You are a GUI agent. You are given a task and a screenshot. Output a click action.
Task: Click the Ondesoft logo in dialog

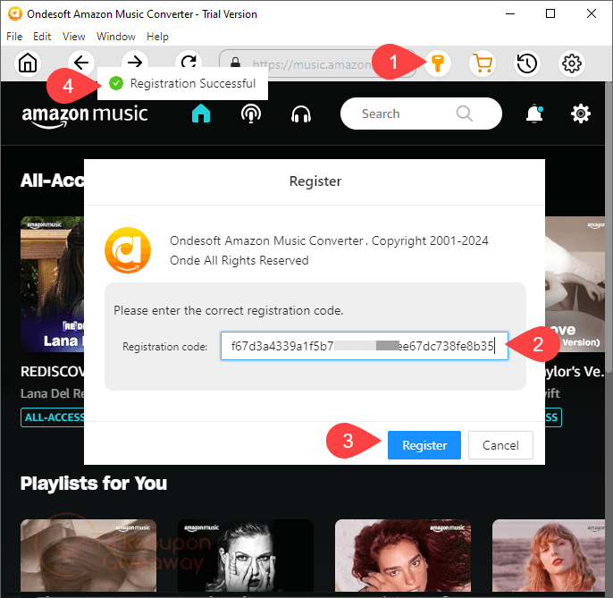(x=128, y=250)
